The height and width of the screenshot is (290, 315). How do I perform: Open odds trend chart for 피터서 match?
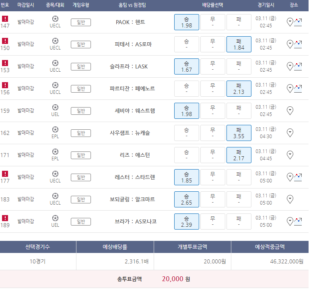[x=298, y=44]
